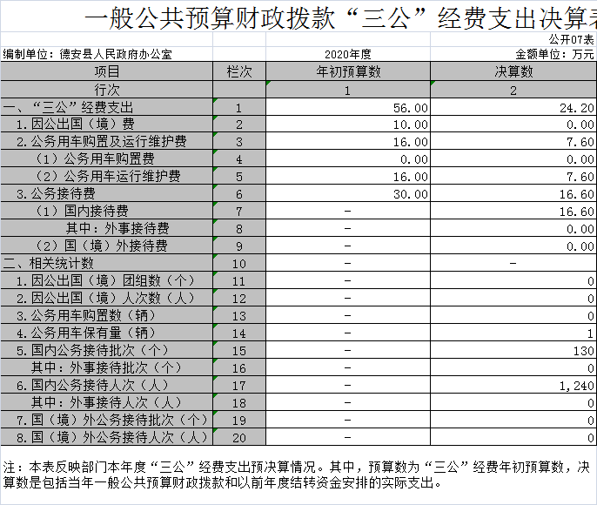597x505 pixels.
Task: Click the 2020年度 cell
Action: (x=347, y=54)
